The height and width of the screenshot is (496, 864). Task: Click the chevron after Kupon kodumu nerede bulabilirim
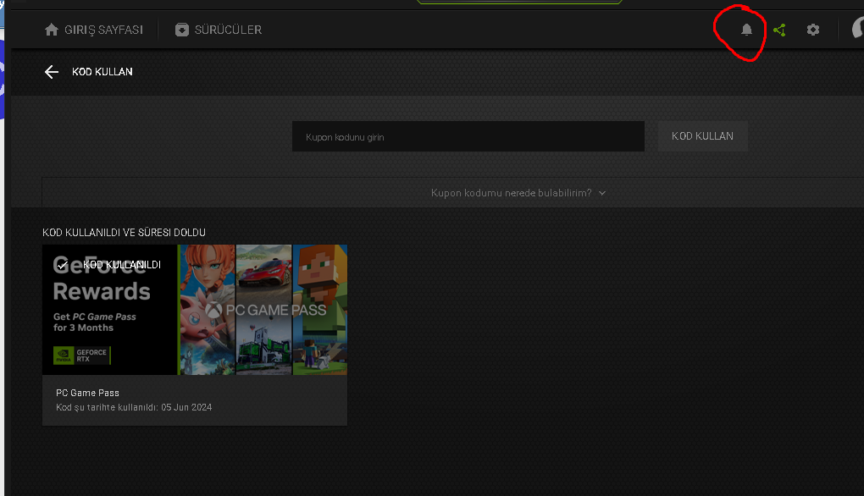602,193
